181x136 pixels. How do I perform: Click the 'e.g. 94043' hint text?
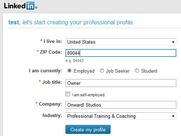pos(75,61)
